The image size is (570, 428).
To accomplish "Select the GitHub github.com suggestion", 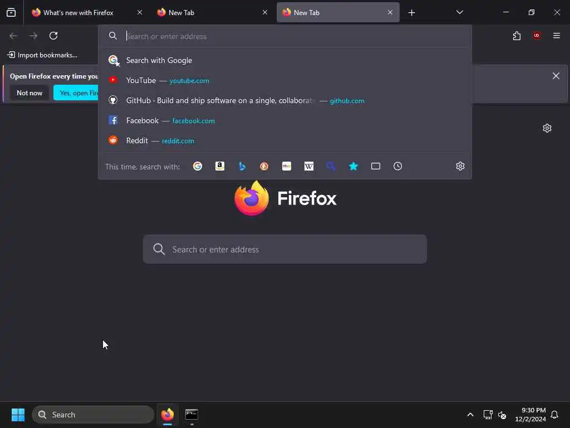I will pos(285,100).
